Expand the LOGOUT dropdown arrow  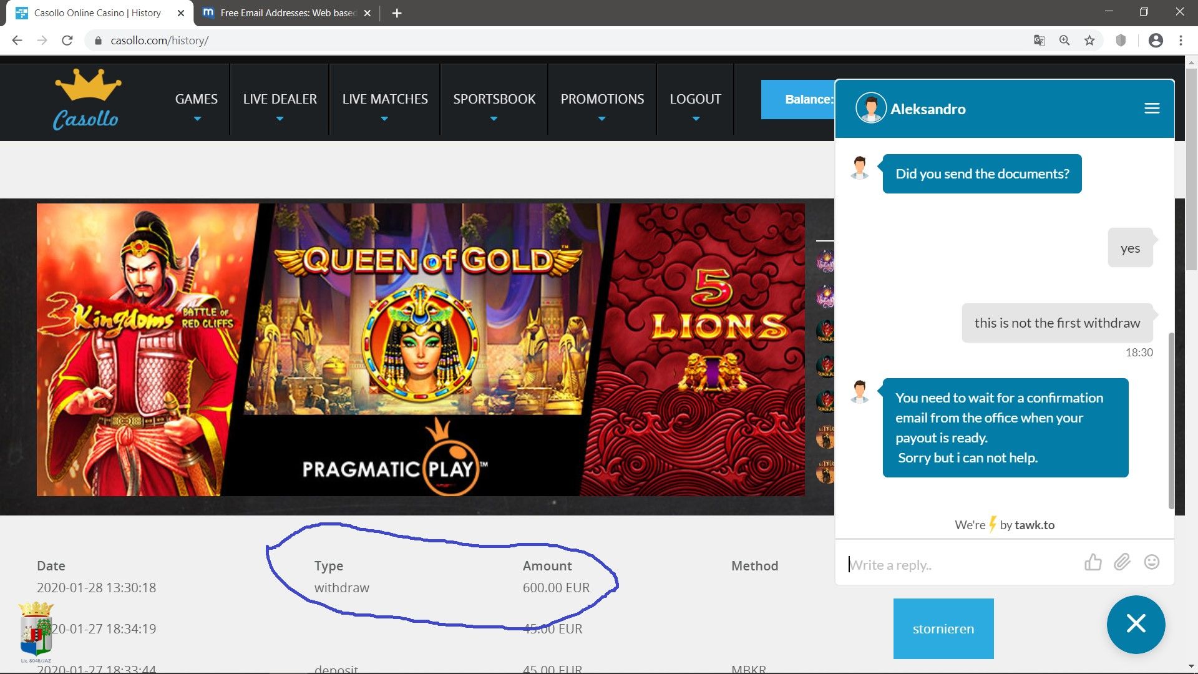pos(696,119)
